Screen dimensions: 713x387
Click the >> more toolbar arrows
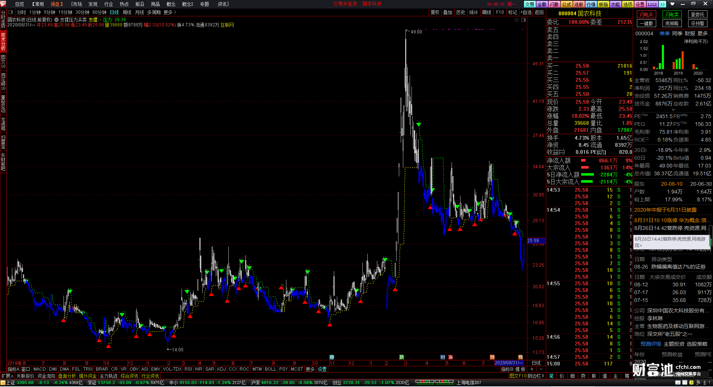coord(663,4)
